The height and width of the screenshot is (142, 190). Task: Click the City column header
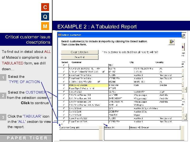[132, 62]
